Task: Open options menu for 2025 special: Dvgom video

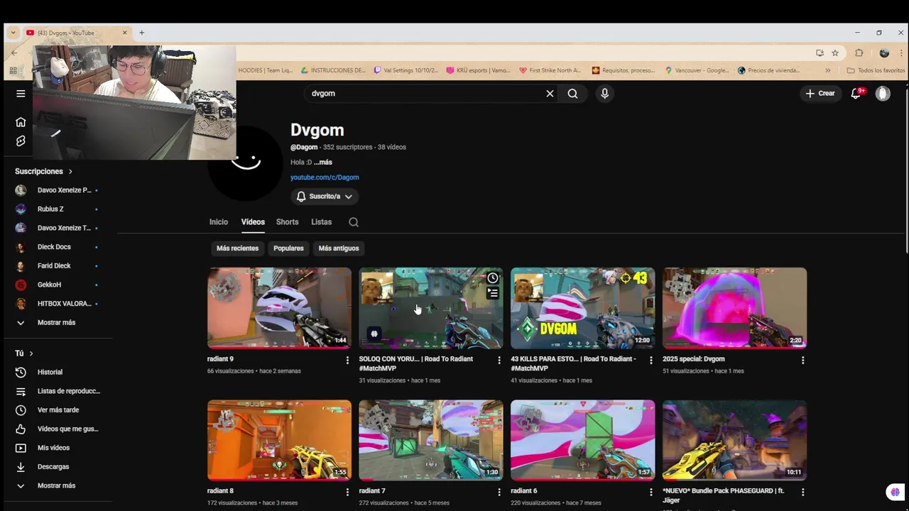Action: [803, 361]
